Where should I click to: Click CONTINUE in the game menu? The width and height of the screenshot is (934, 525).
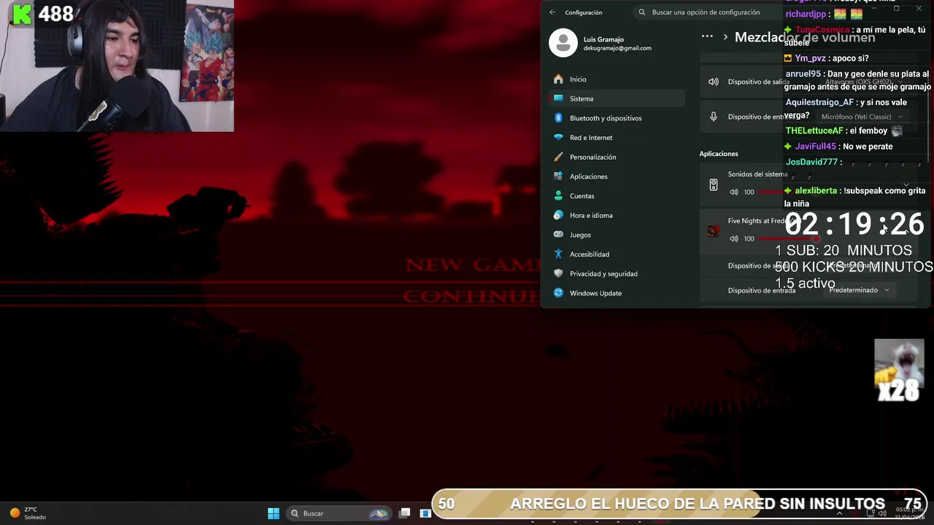471,296
